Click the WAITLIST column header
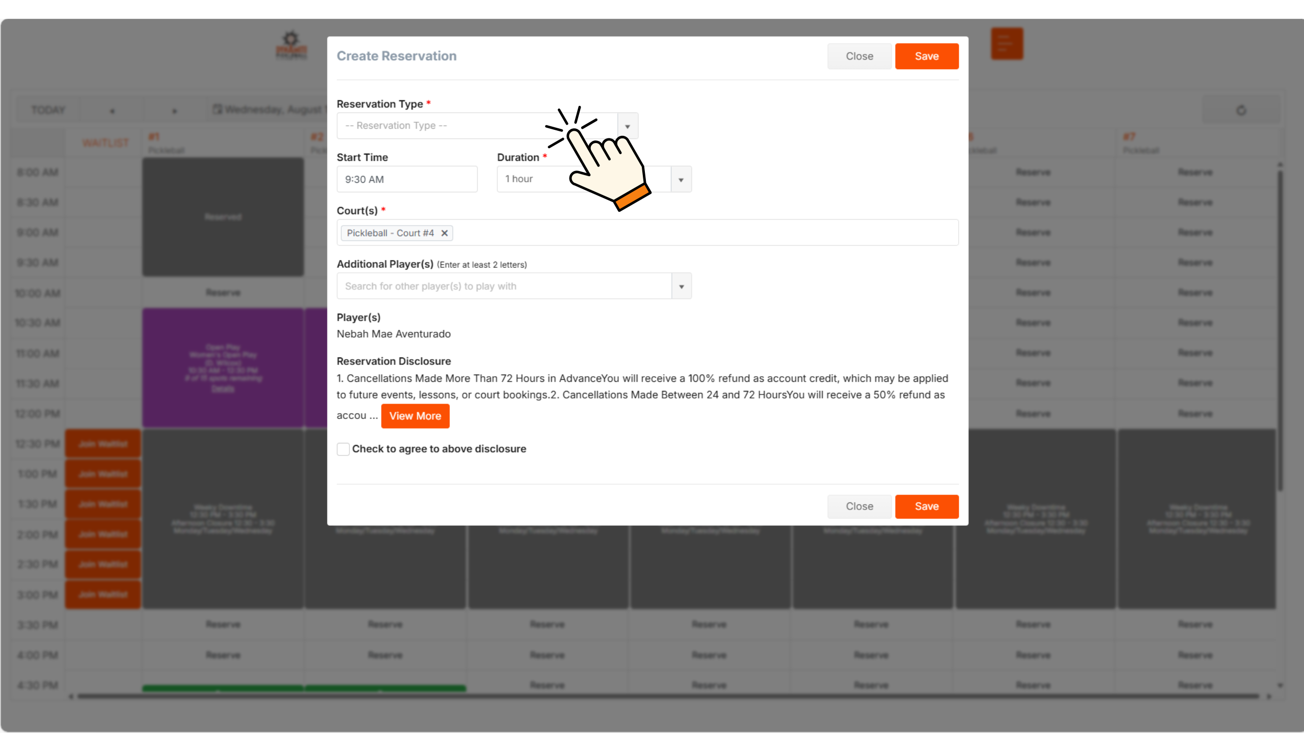This screenshot has height=733, width=1304. tap(105, 143)
